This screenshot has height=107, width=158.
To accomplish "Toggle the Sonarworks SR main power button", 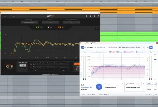I will pos(99,87).
